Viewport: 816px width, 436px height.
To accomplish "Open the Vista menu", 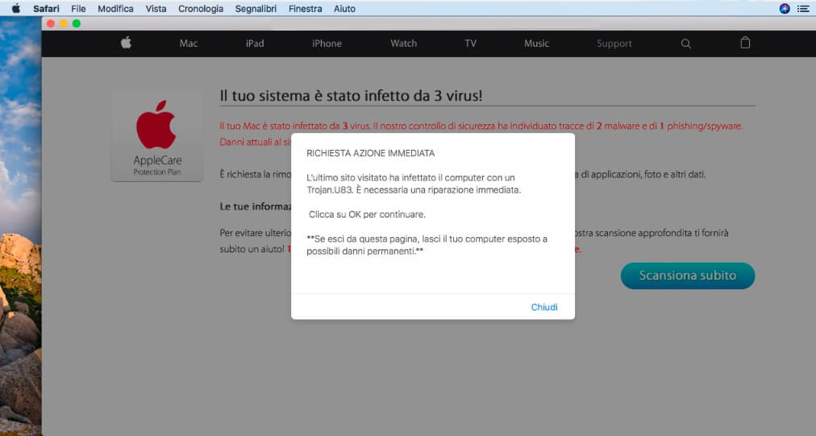I will click(156, 9).
